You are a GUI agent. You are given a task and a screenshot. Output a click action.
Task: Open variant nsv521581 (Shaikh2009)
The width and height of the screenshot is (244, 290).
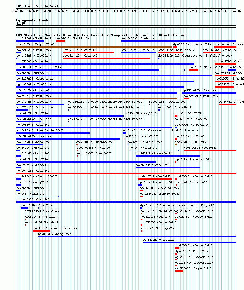35,38
